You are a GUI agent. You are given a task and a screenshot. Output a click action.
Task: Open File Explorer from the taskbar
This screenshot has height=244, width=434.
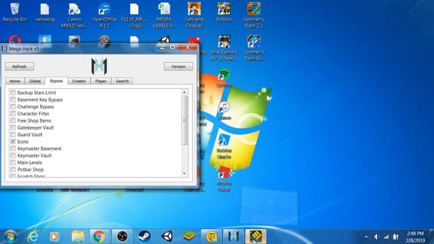(78, 237)
